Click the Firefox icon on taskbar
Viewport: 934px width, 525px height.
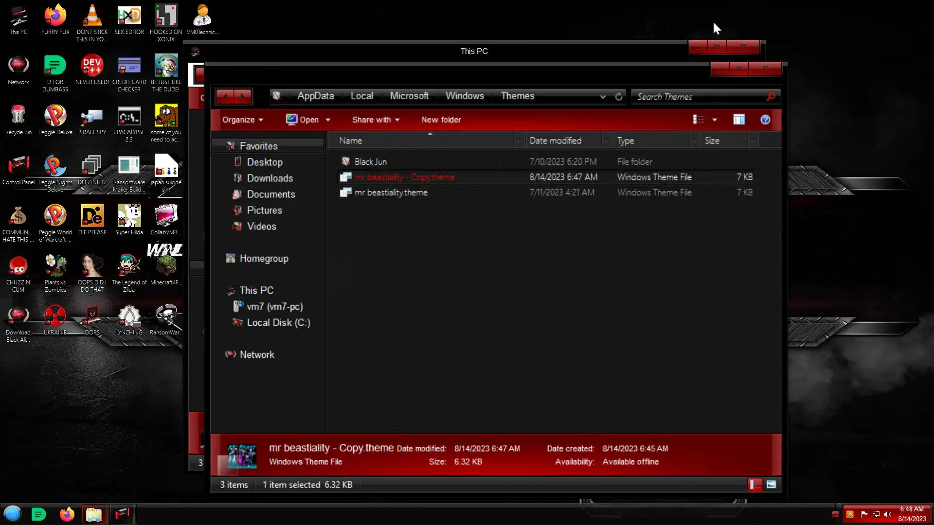tap(67, 514)
